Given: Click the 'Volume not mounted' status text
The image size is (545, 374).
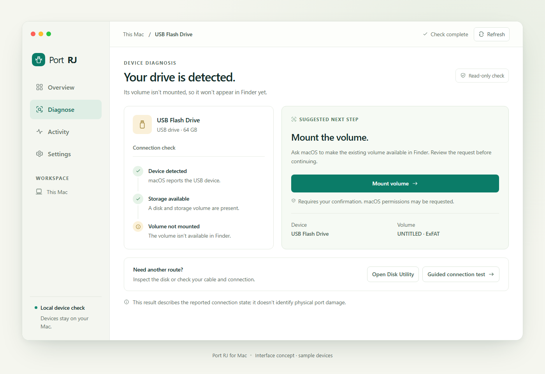Looking at the screenshot, I should [x=174, y=226].
